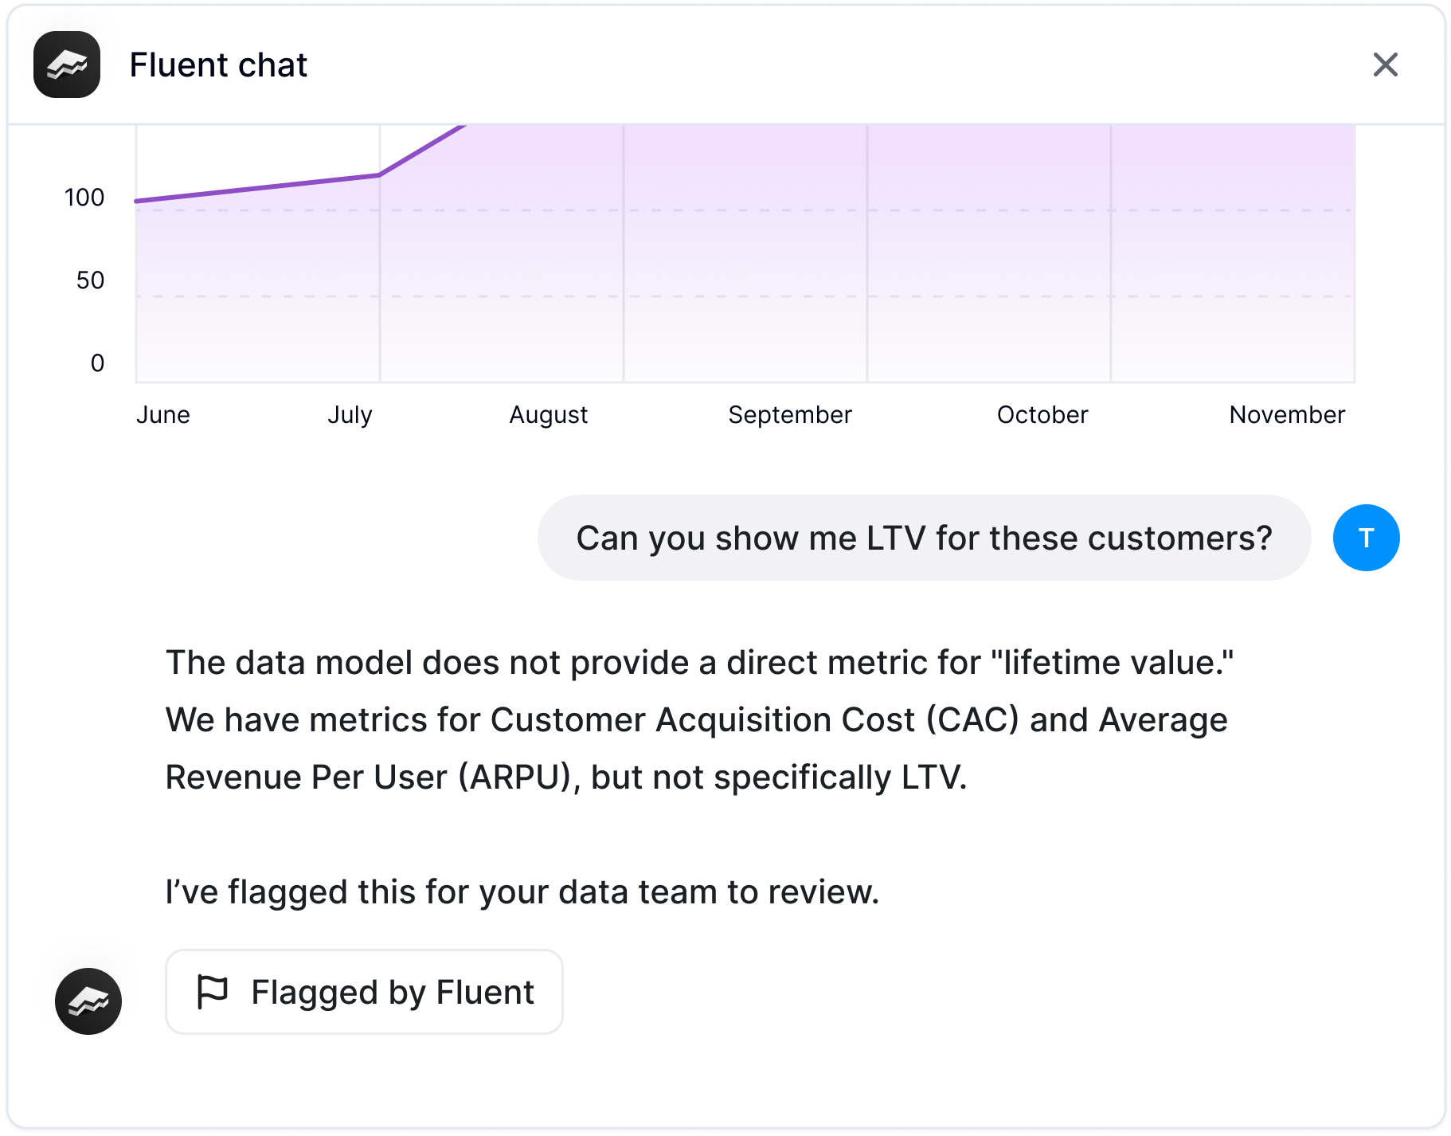Image resolution: width=1451 pixels, height=1136 pixels.
Task: Click the Fluent logo in the header
Action: coord(67,65)
